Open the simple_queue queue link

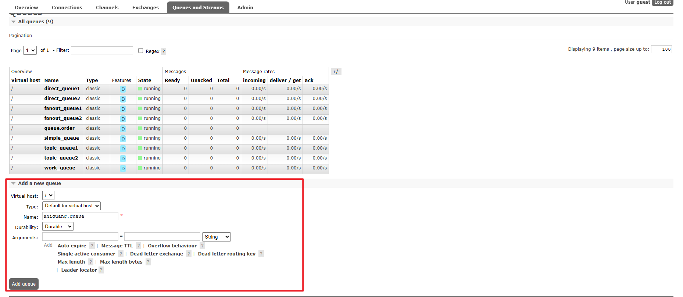(x=62, y=138)
